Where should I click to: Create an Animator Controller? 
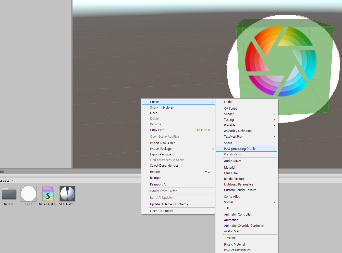pos(247,215)
